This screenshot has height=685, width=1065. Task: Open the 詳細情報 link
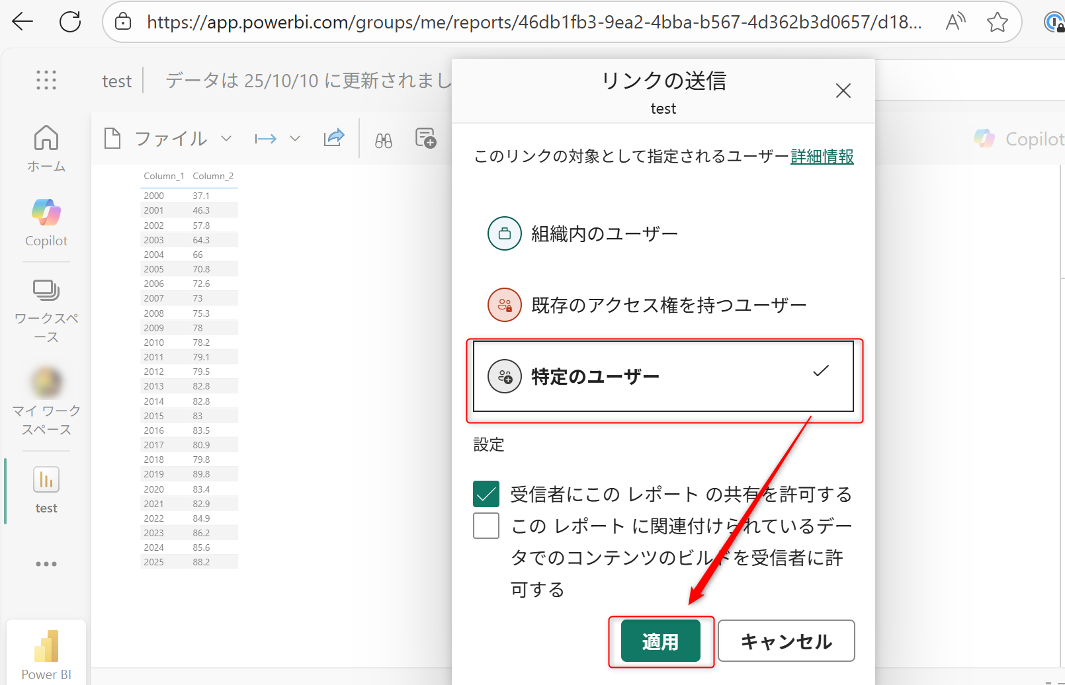coord(822,157)
